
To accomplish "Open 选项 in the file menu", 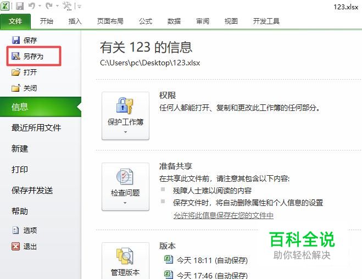I will click(30, 230).
